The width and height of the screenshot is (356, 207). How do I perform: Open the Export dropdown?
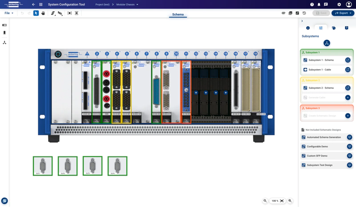[x=343, y=13]
